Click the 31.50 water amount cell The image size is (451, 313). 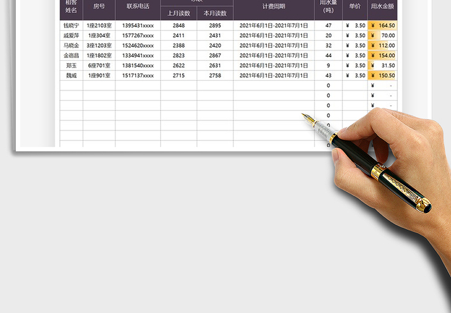(x=383, y=65)
